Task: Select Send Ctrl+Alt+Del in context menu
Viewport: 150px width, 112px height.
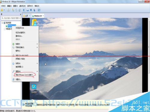Action: [x=25, y=55]
